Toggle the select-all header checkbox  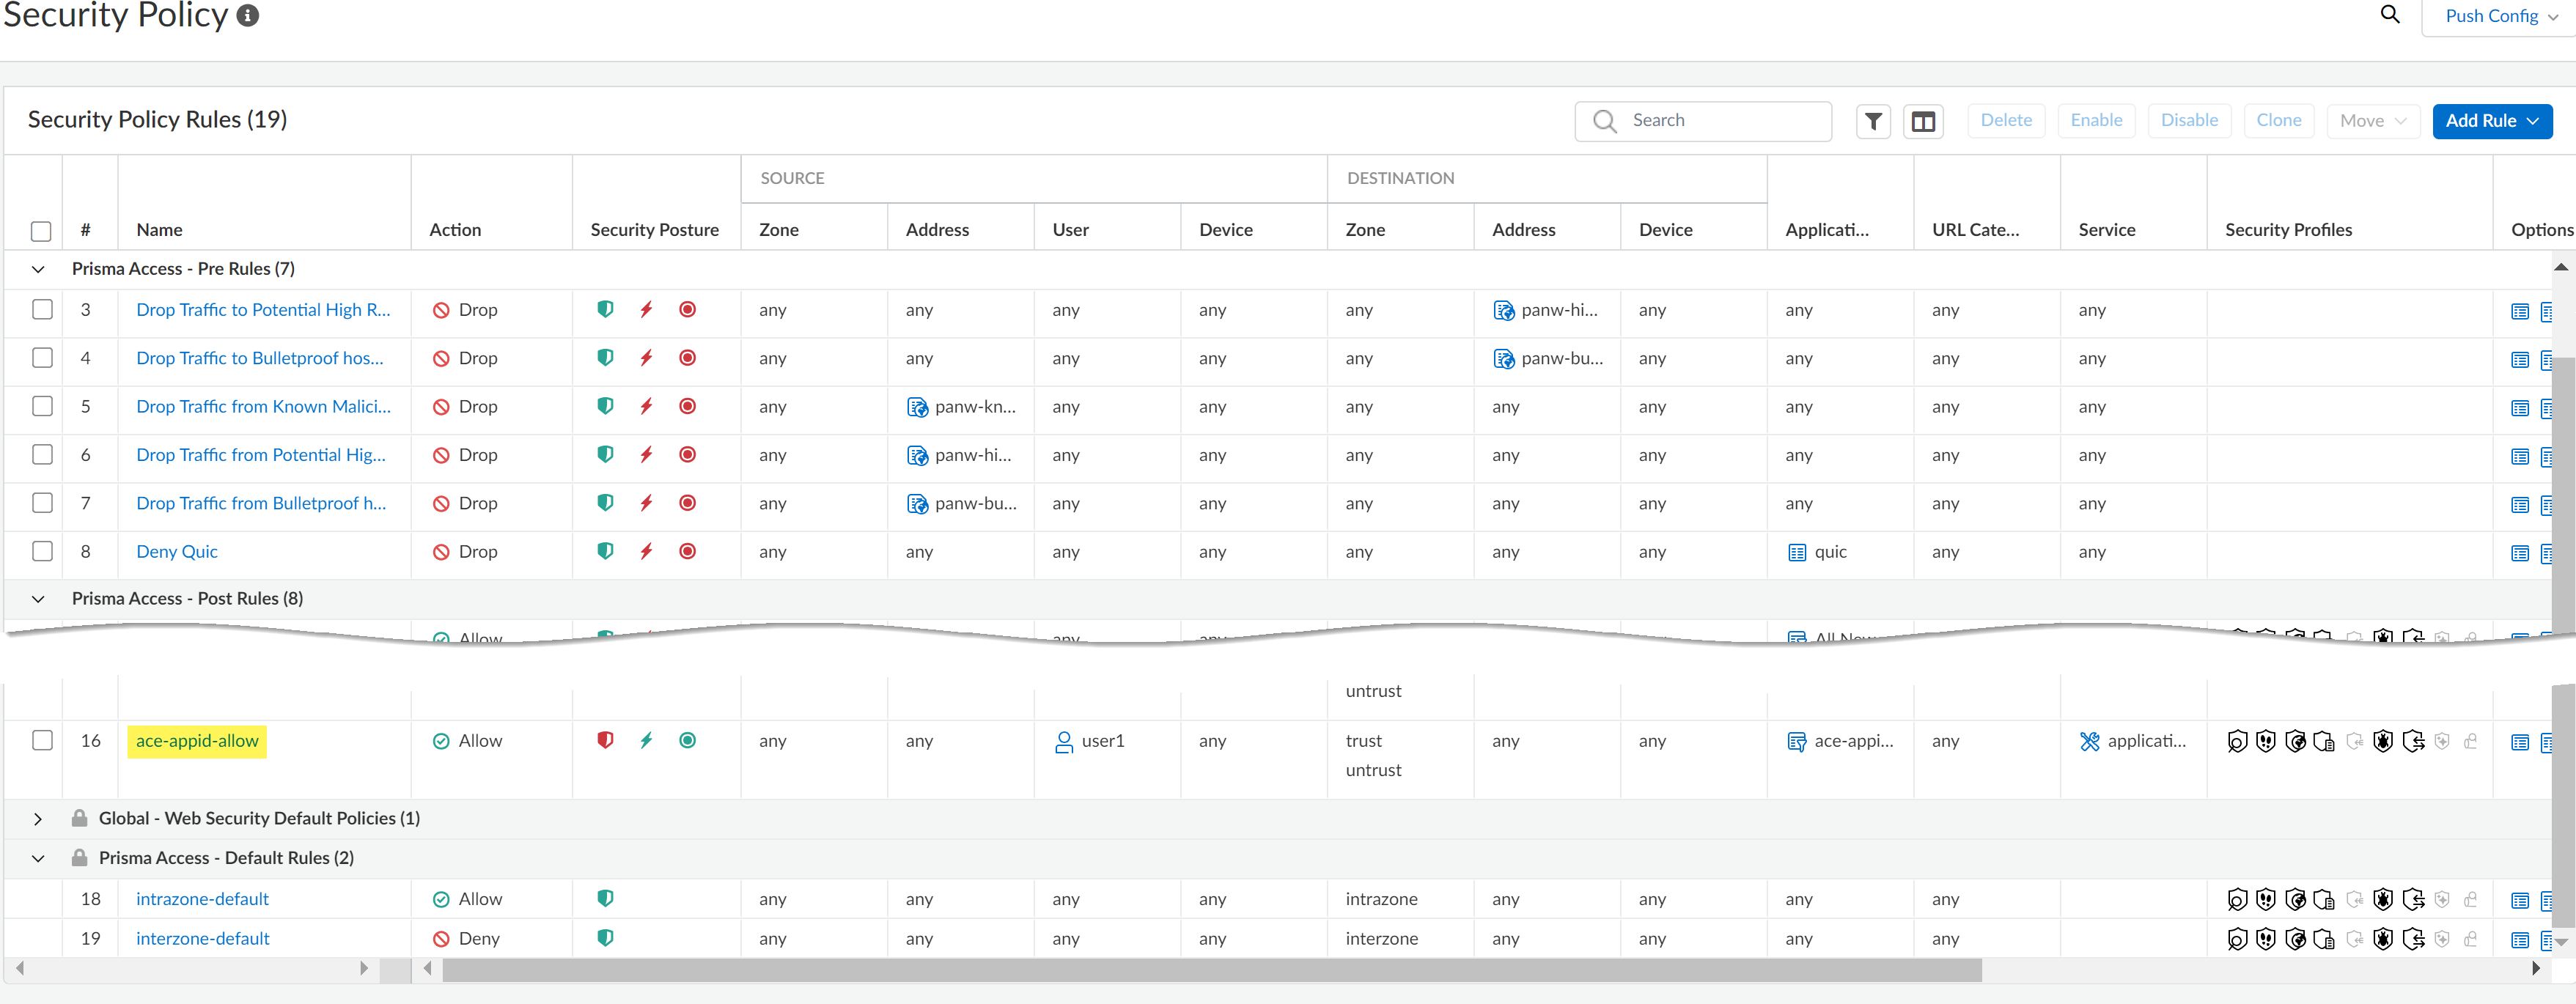tap(41, 231)
